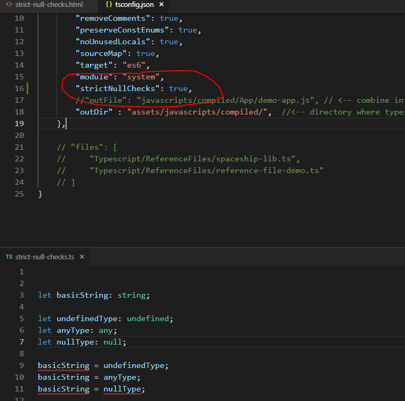Click line number 16 in tsconfig.json
The image size is (405, 401).
19,88
